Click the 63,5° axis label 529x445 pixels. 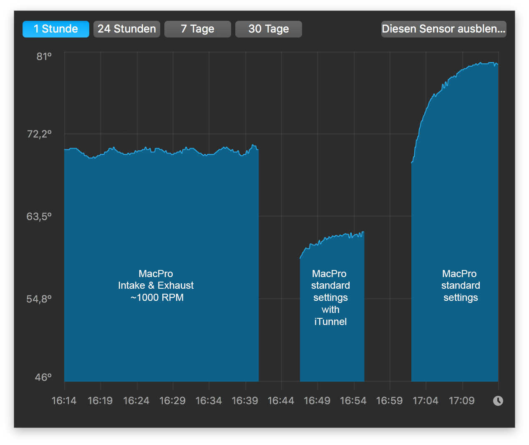(39, 216)
